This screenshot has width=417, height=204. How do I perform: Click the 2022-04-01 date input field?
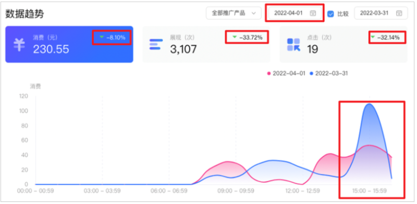coord(295,13)
